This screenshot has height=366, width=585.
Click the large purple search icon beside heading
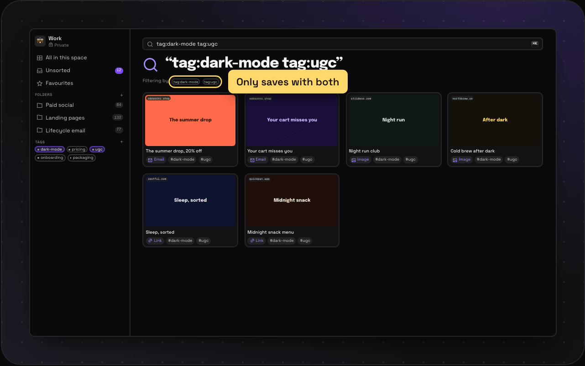(151, 65)
